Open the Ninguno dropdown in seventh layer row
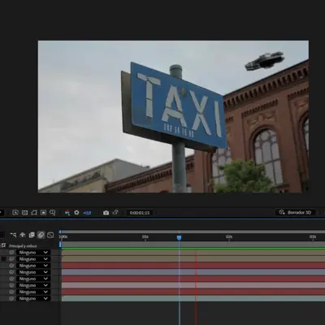325x325 pixels. tap(33, 292)
